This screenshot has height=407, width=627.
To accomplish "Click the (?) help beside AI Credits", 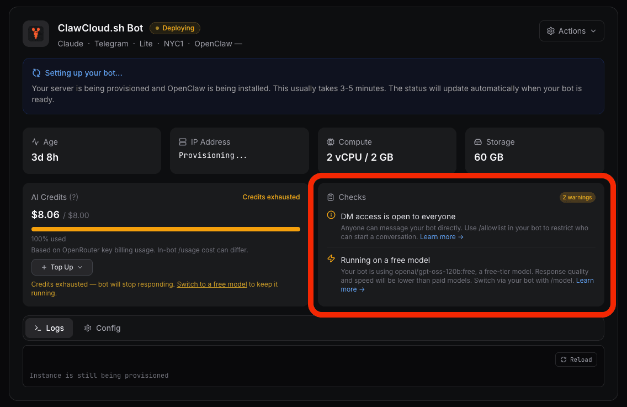I will (73, 197).
